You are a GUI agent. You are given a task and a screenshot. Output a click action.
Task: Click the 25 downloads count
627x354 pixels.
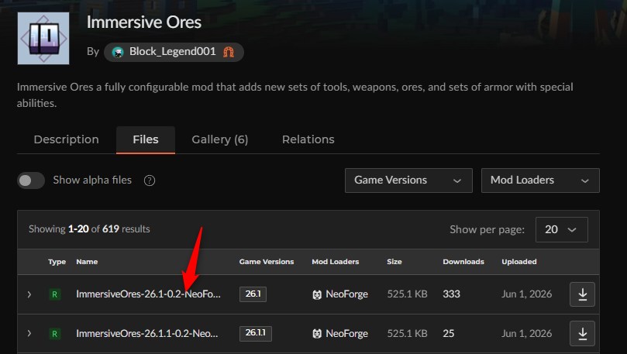pos(448,333)
